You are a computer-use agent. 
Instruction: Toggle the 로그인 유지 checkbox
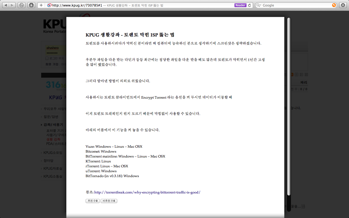(x=47, y=58)
